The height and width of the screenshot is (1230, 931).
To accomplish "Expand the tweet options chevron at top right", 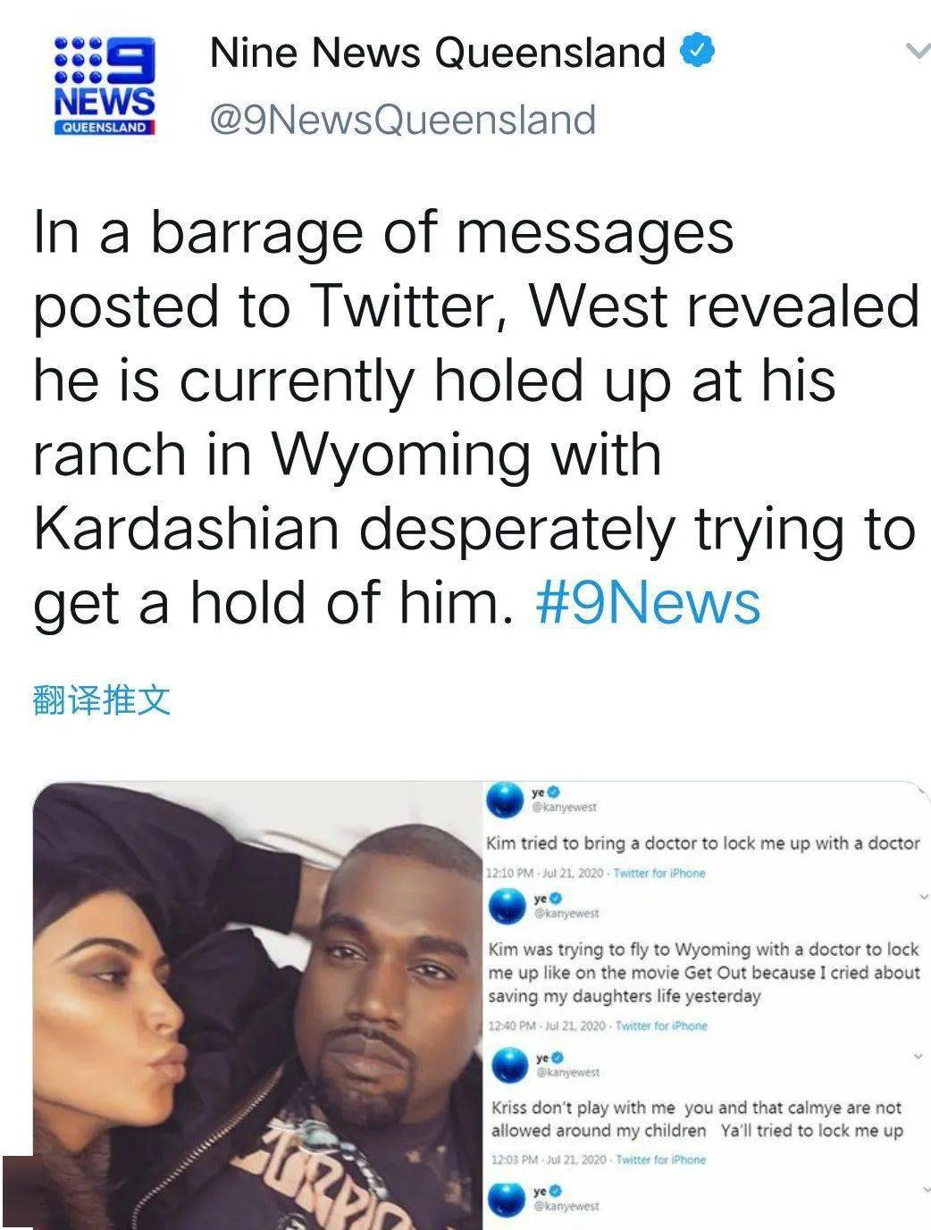I will 918,51.
